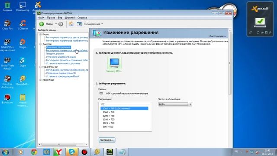277x156 pixels.
Task: Select resolution 1024 × 768
Action: pyautogui.click(x=109, y=123)
